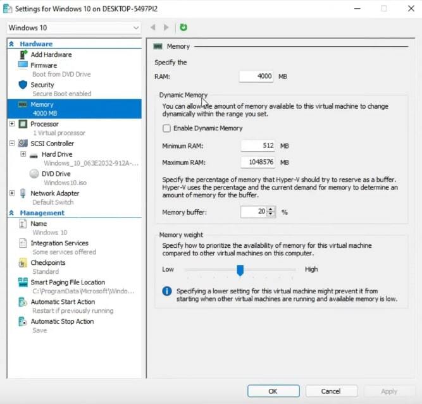The height and width of the screenshot is (404, 422).
Task: Expand the Network Adapter node
Action: 12,193
